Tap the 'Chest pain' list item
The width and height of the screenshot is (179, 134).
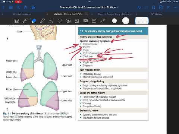(88, 56)
